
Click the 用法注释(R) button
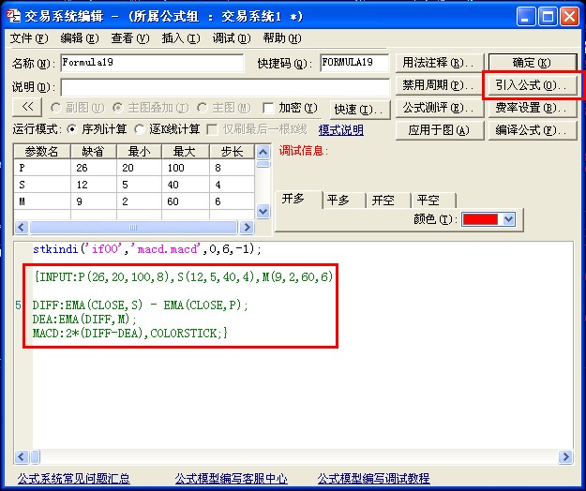pos(440,63)
